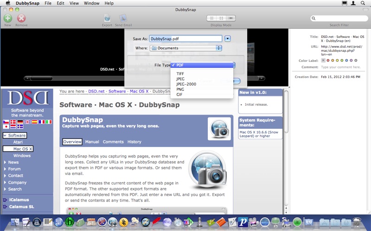Screen dimensions: 371x231
Task: Switch Display Mode to grid view
Action: click(221, 18)
